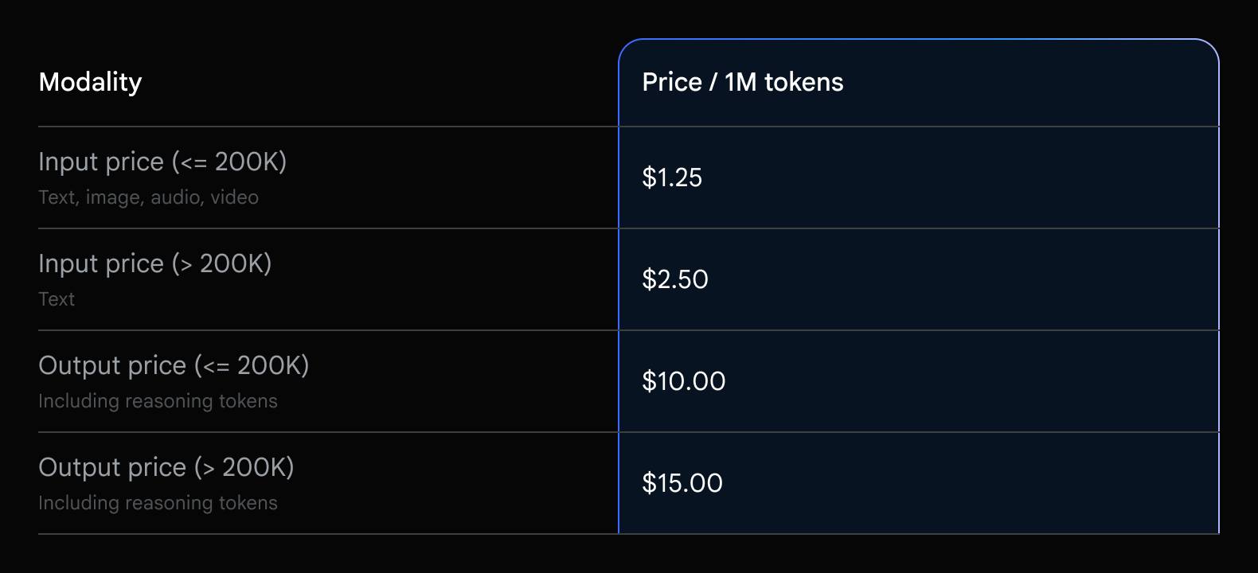Click the $15.00 price value

[x=682, y=483]
